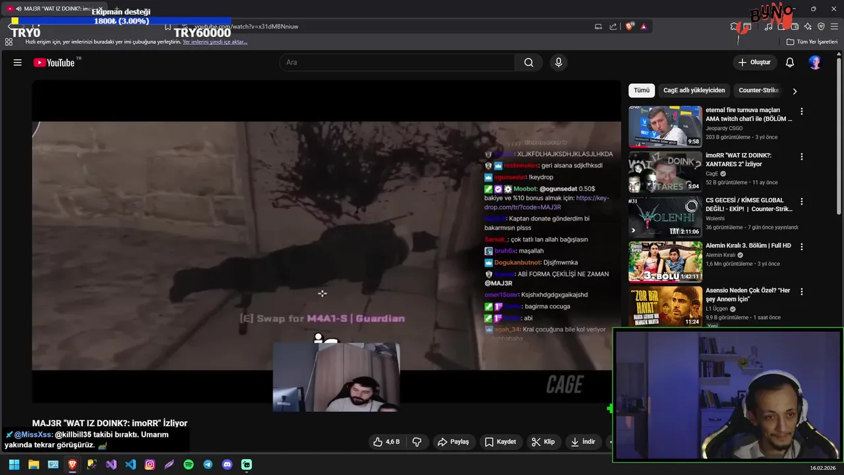Open Telegram from the taskbar
The image size is (844, 475).
(x=208, y=464)
